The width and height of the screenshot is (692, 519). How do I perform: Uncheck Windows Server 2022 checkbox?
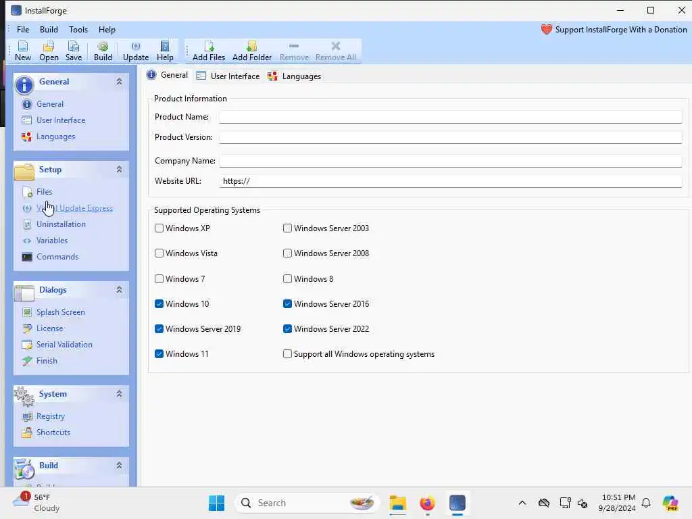tap(287, 329)
